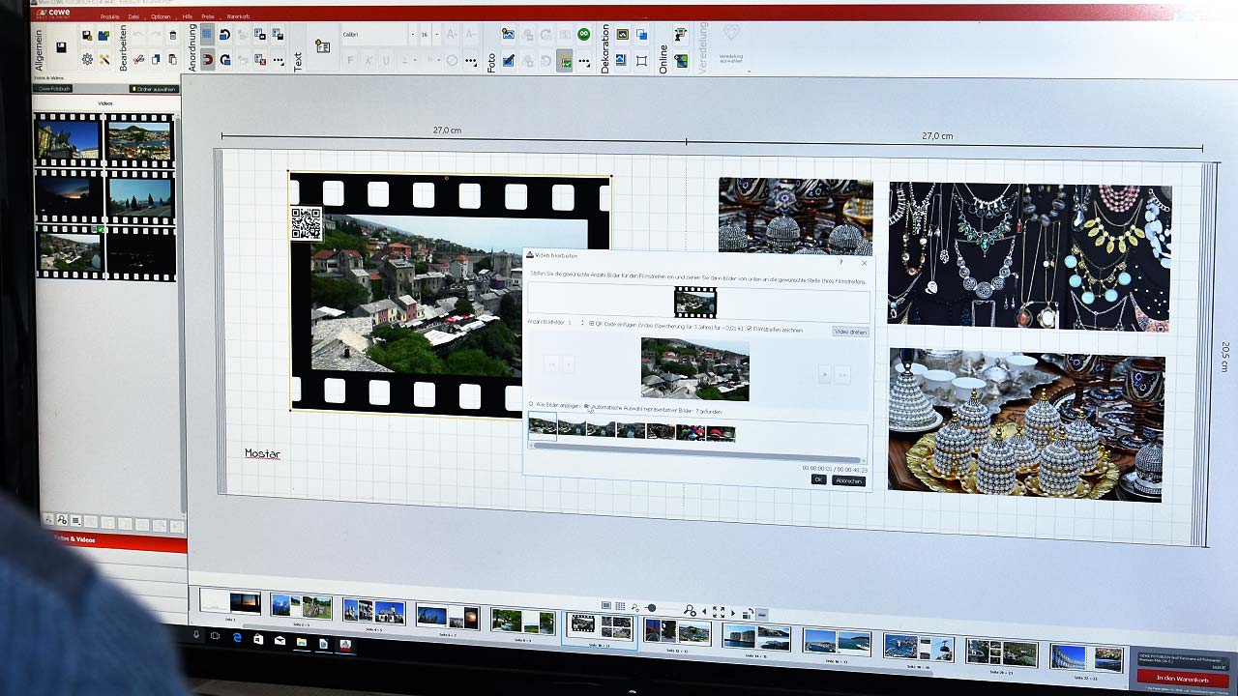Toggle the 'QR Code einfügen' checkbox

591,324
